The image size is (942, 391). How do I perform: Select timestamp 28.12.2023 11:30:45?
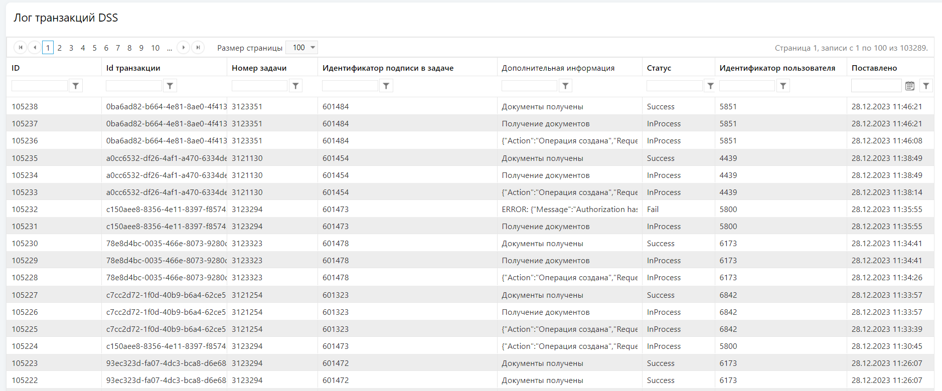click(x=887, y=346)
